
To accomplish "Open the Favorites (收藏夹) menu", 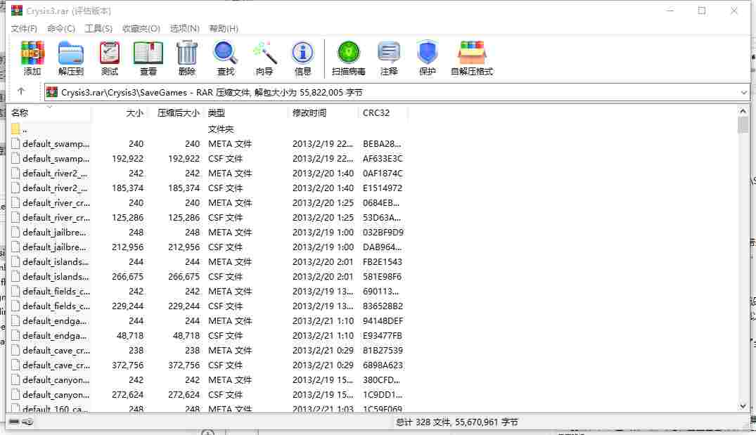I will point(141,28).
